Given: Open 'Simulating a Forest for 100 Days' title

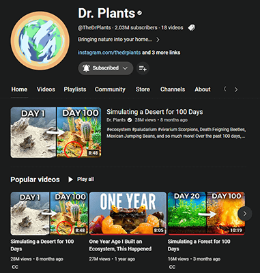Looking at the screenshot, I should tap(199, 245).
